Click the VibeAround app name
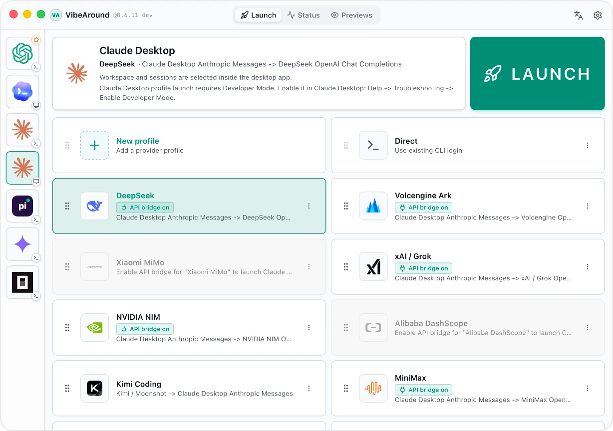 point(87,15)
